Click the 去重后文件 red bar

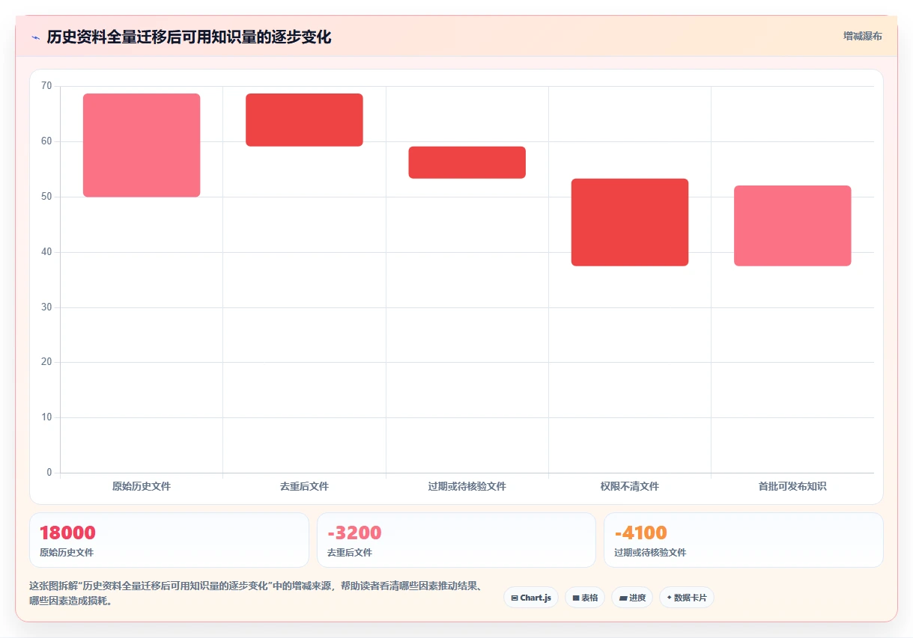click(x=304, y=120)
